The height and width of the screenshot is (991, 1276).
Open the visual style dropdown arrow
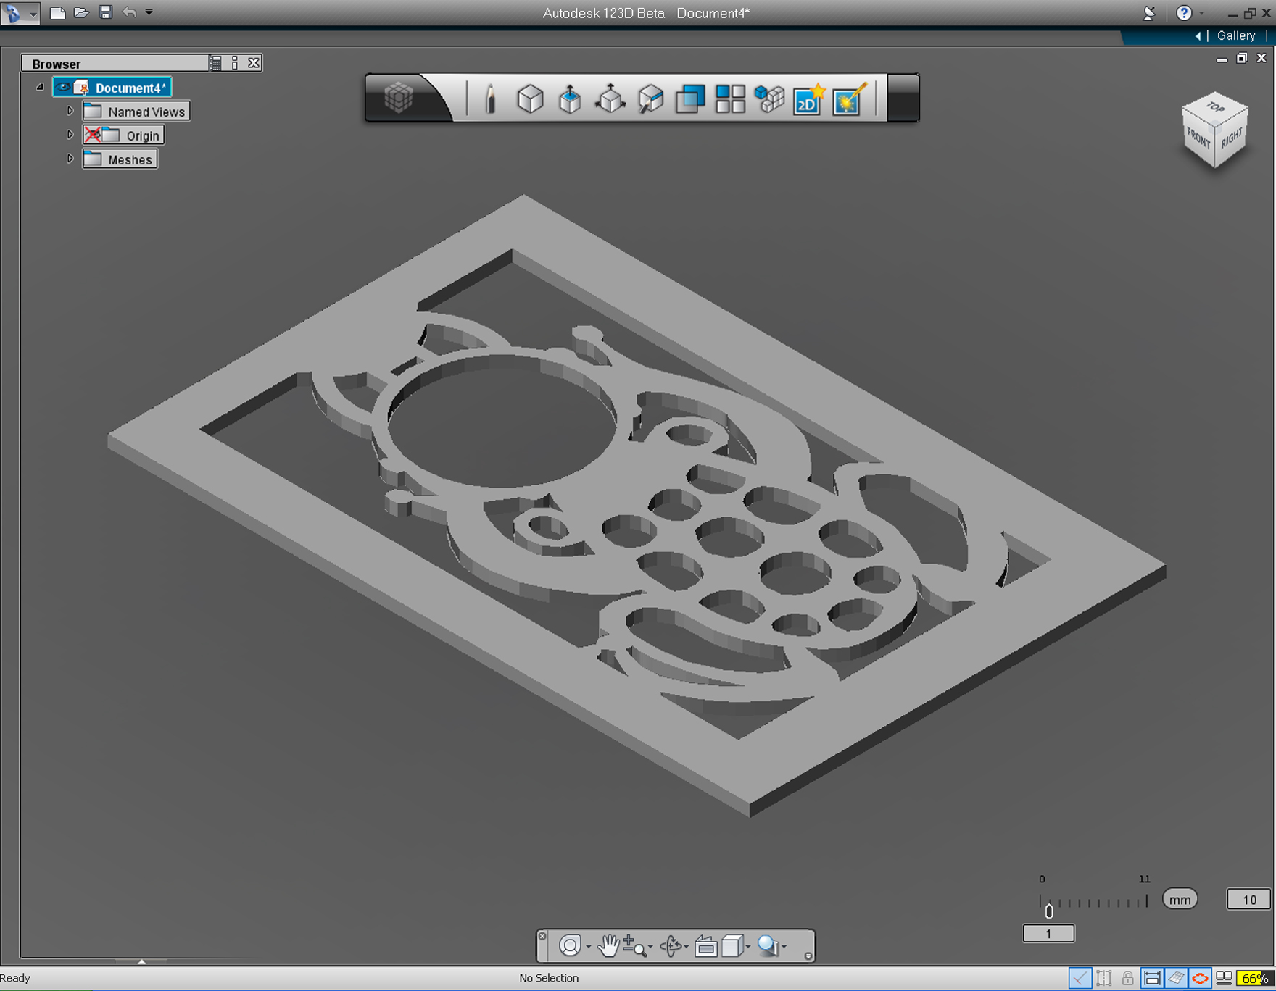coord(748,947)
